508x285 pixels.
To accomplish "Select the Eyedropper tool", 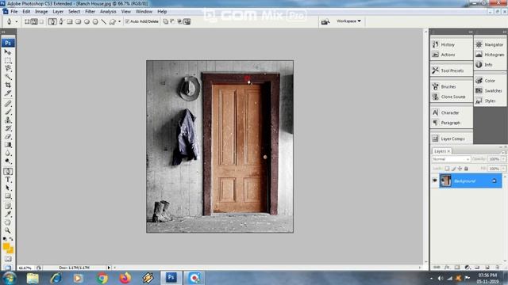I will coord(8,214).
